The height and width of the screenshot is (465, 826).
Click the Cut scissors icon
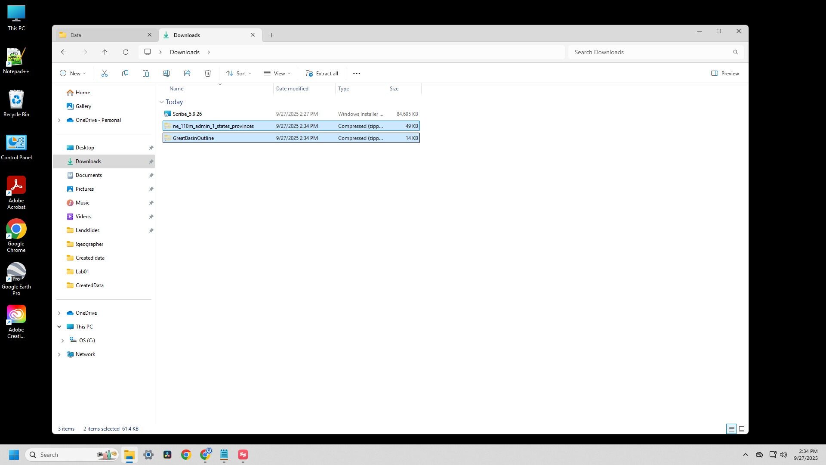point(104,74)
